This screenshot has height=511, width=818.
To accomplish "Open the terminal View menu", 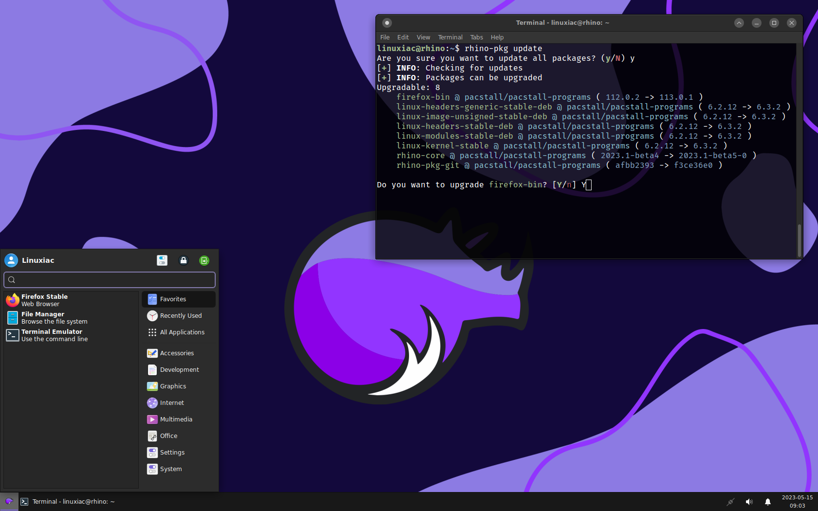I will point(424,37).
